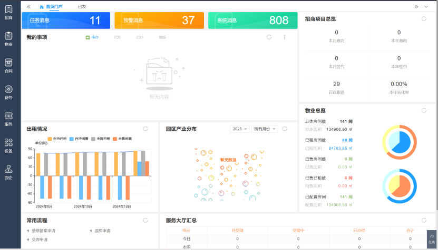The width and height of the screenshot is (438, 250).
Task: Click the 合同 contract icon
Action: [8, 65]
